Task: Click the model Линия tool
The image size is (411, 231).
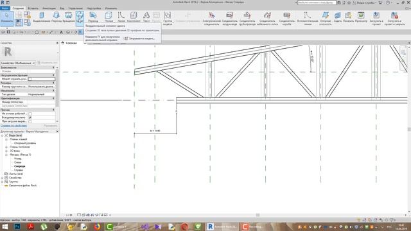Action: (x=121, y=17)
